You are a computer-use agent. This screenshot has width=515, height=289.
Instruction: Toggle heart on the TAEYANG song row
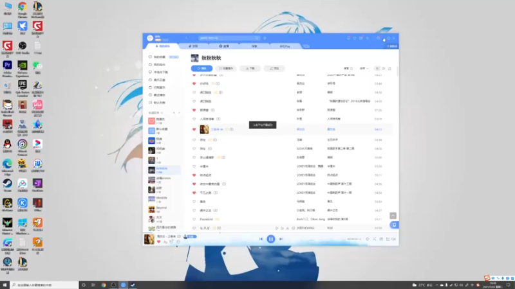(194, 228)
